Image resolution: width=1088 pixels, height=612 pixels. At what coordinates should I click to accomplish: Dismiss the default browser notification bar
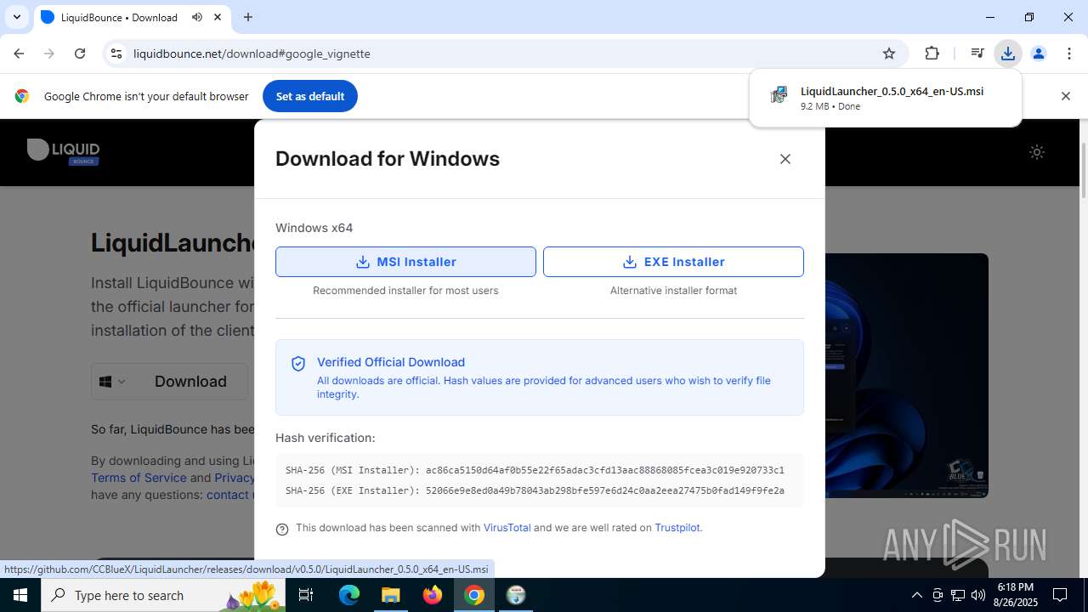click(1065, 96)
